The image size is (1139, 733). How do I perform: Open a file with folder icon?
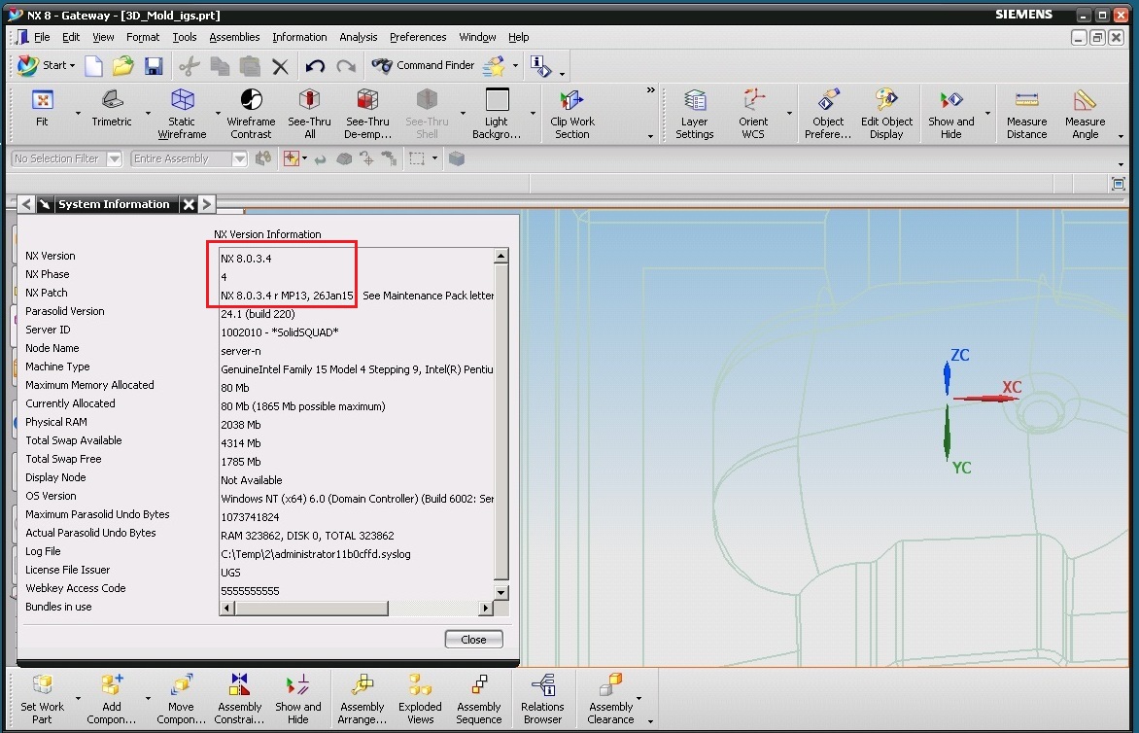point(122,66)
